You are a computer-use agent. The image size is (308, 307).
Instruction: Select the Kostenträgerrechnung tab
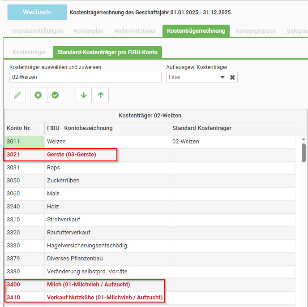coord(196,31)
